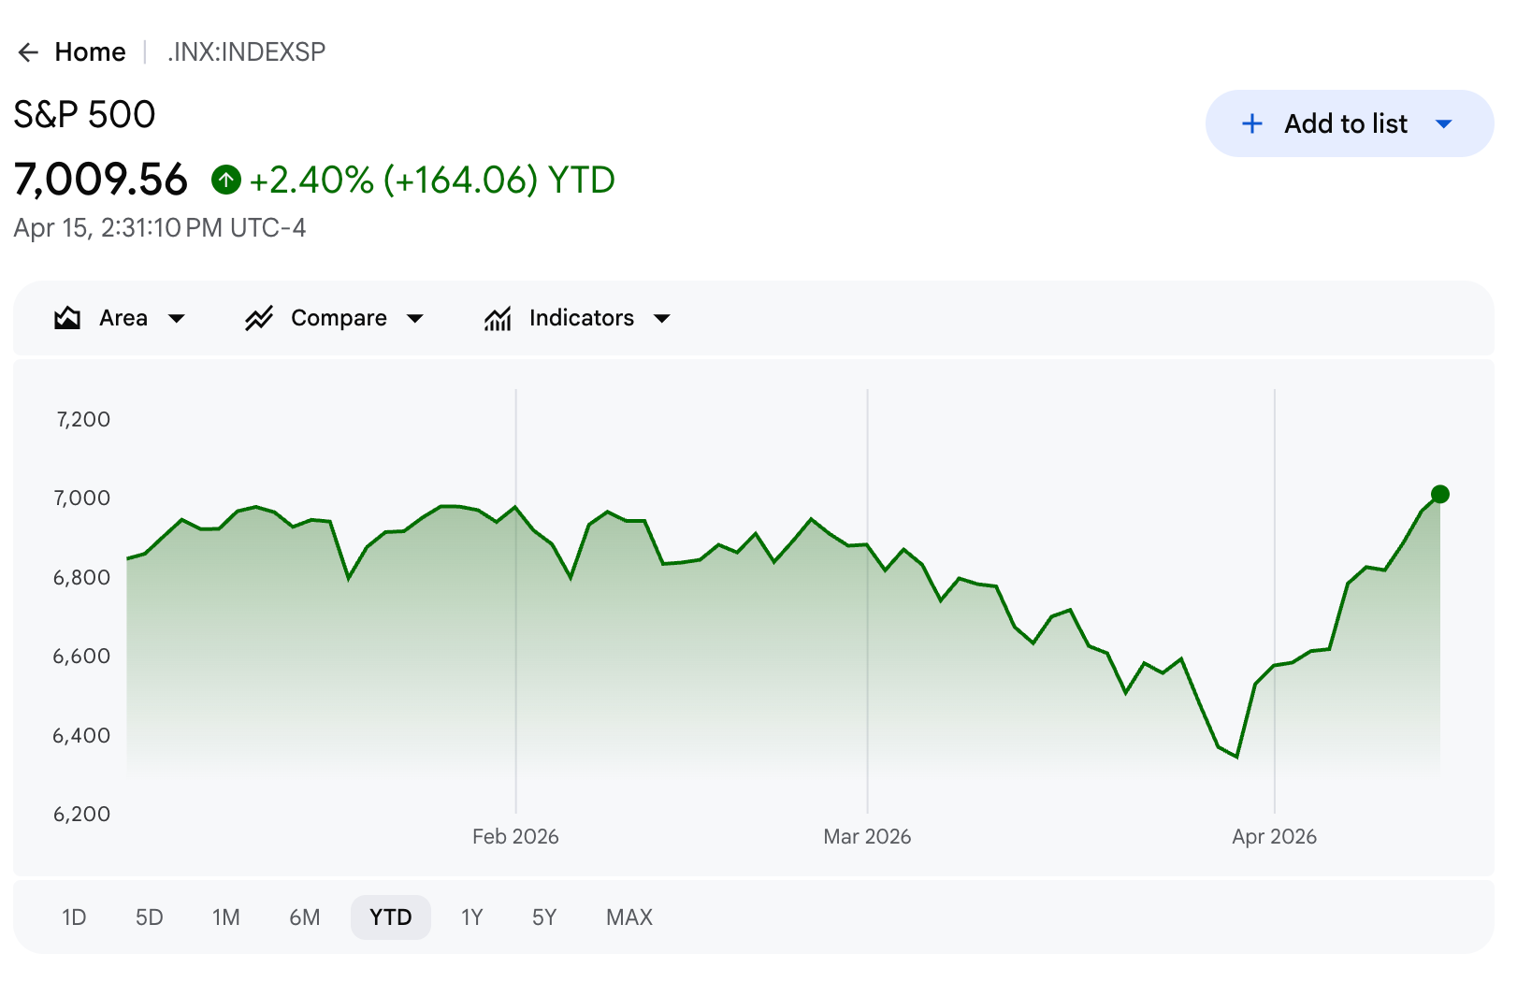Click the green up-arrow gain icon

coord(226,180)
